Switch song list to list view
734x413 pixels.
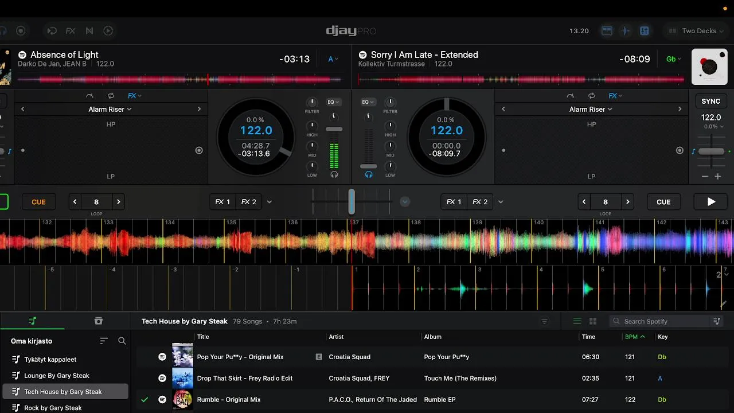click(x=577, y=321)
